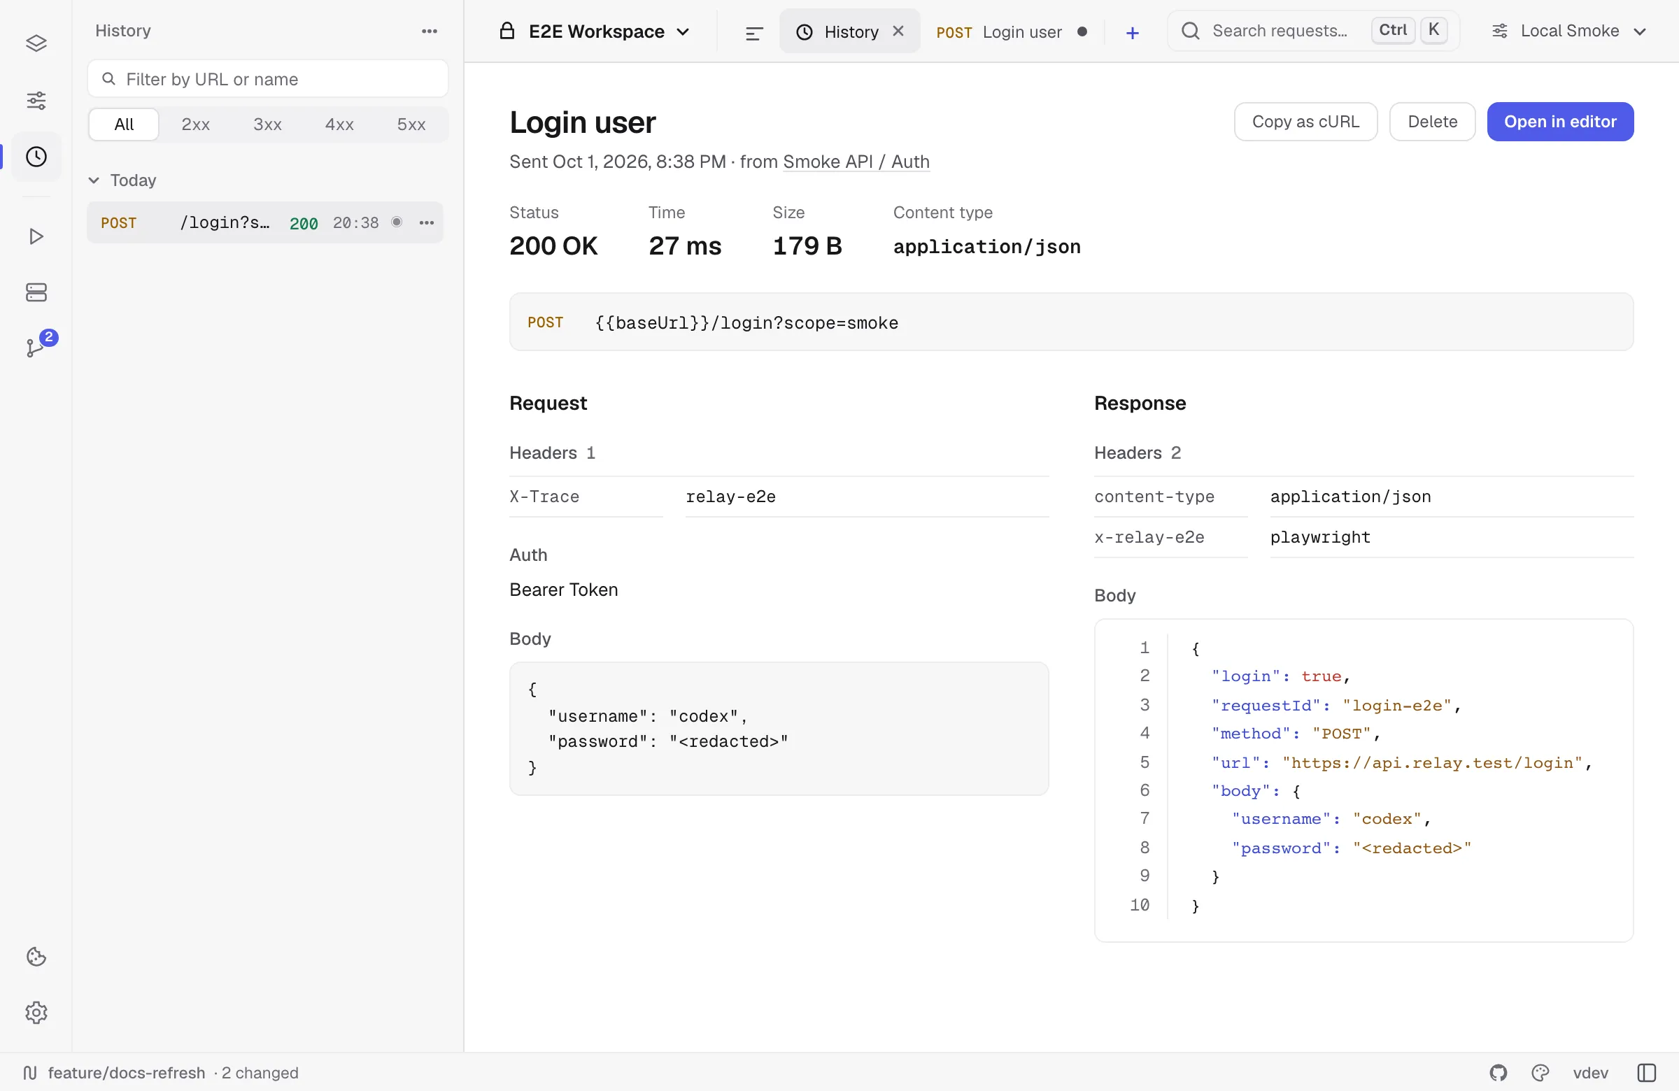Open the Settings gear icon
Viewport: 1679px width, 1091px height.
36,1013
